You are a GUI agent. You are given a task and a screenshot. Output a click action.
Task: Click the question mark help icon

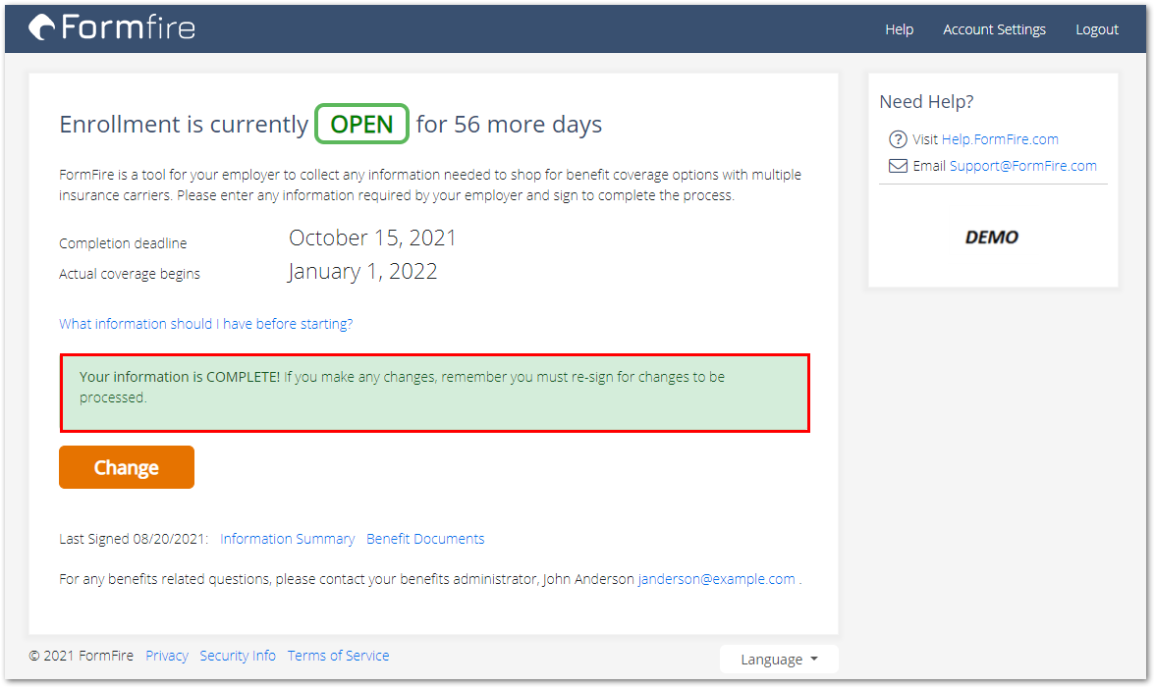897,139
